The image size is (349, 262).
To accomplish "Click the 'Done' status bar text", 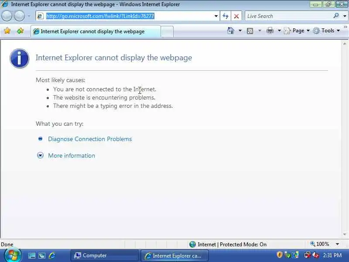I will (7, 245).
